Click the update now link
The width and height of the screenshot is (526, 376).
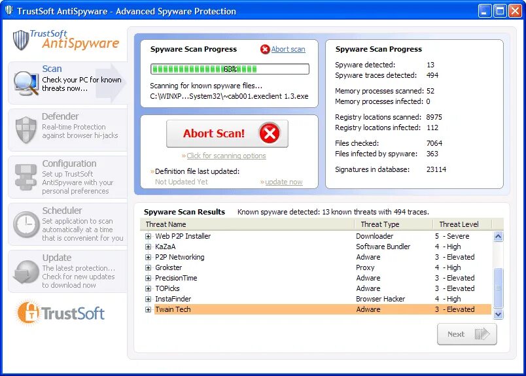coord(284,182)
